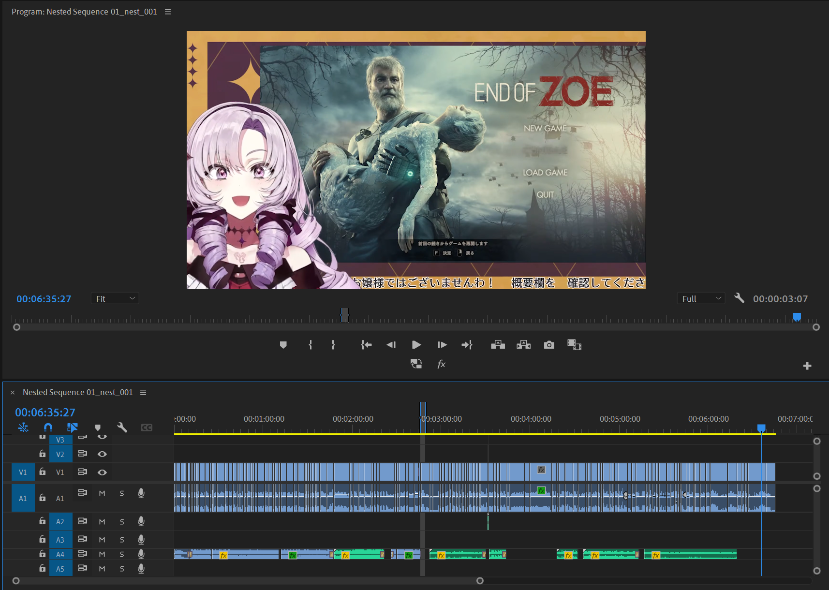
Task: Export a frame with the camera icon
Action: click(549, 345)
